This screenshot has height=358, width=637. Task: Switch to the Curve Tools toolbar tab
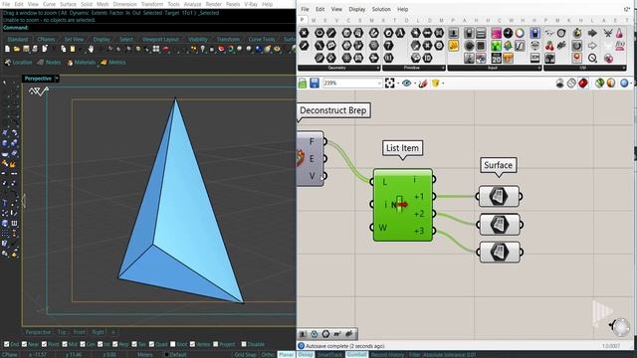coord(262,40)
